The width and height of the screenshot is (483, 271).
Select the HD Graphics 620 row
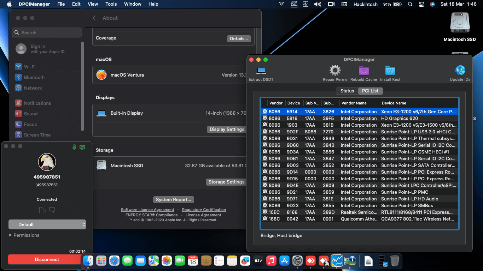(359, 119)
